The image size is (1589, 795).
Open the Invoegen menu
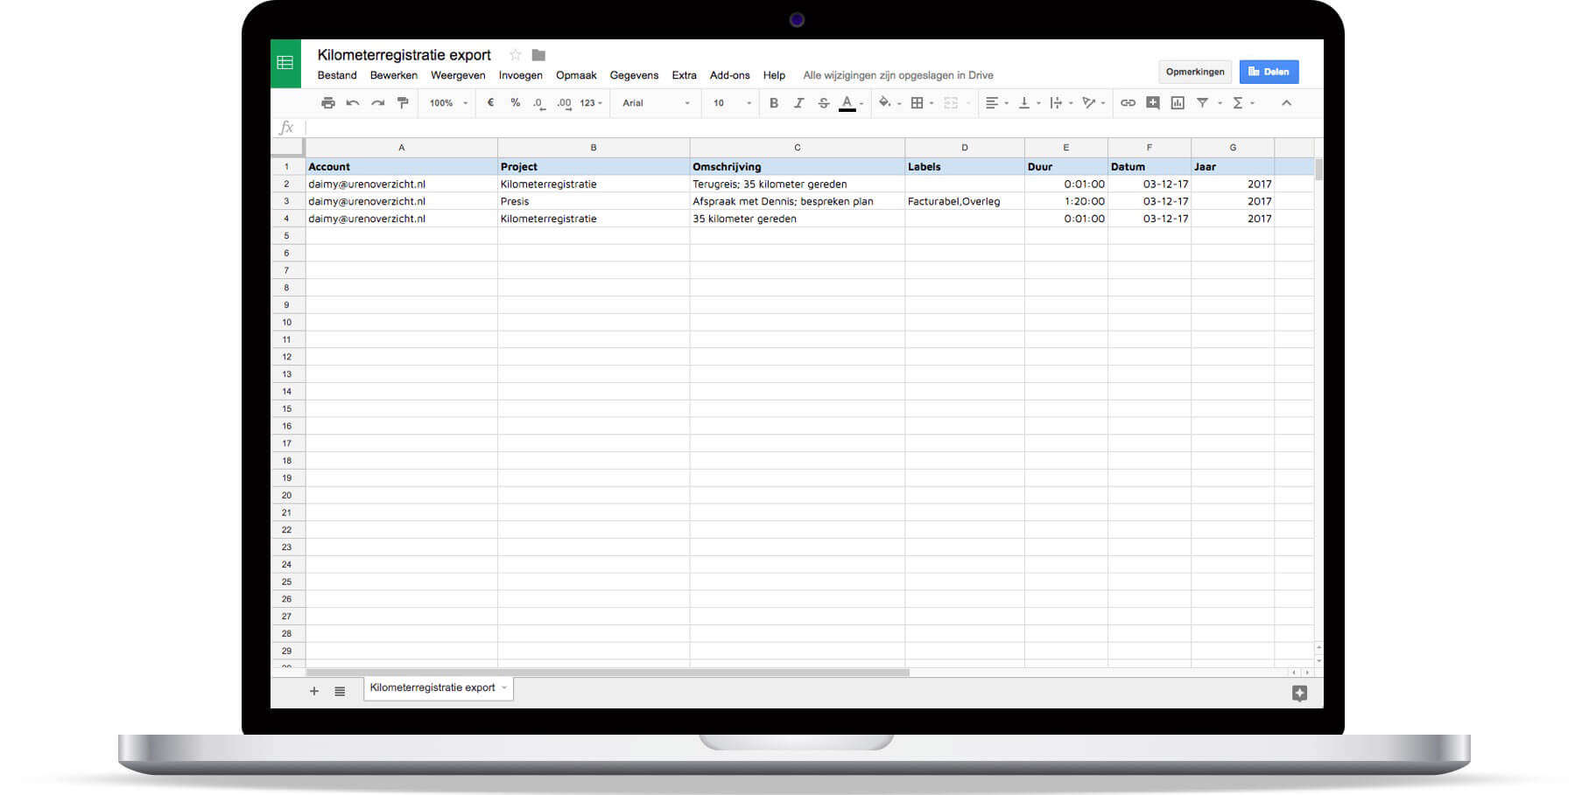click(521, 75)
